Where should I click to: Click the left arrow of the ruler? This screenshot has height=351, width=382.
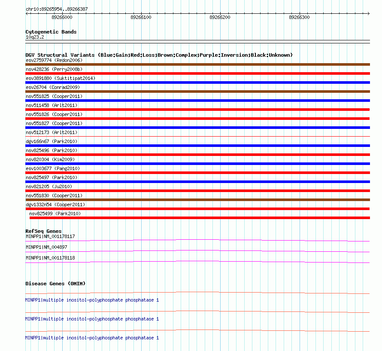point(27,14)
